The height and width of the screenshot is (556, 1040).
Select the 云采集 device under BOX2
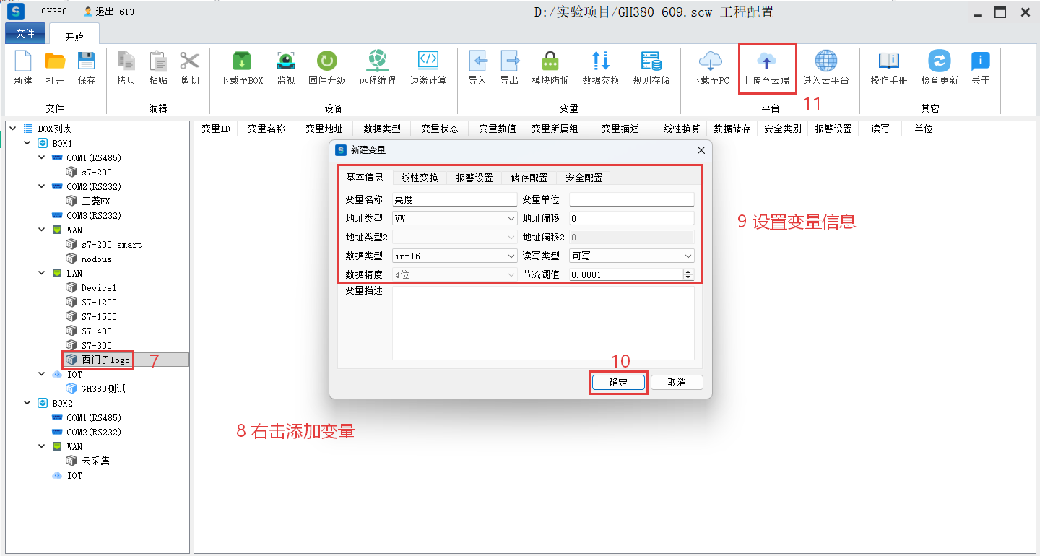coord(95,461)
